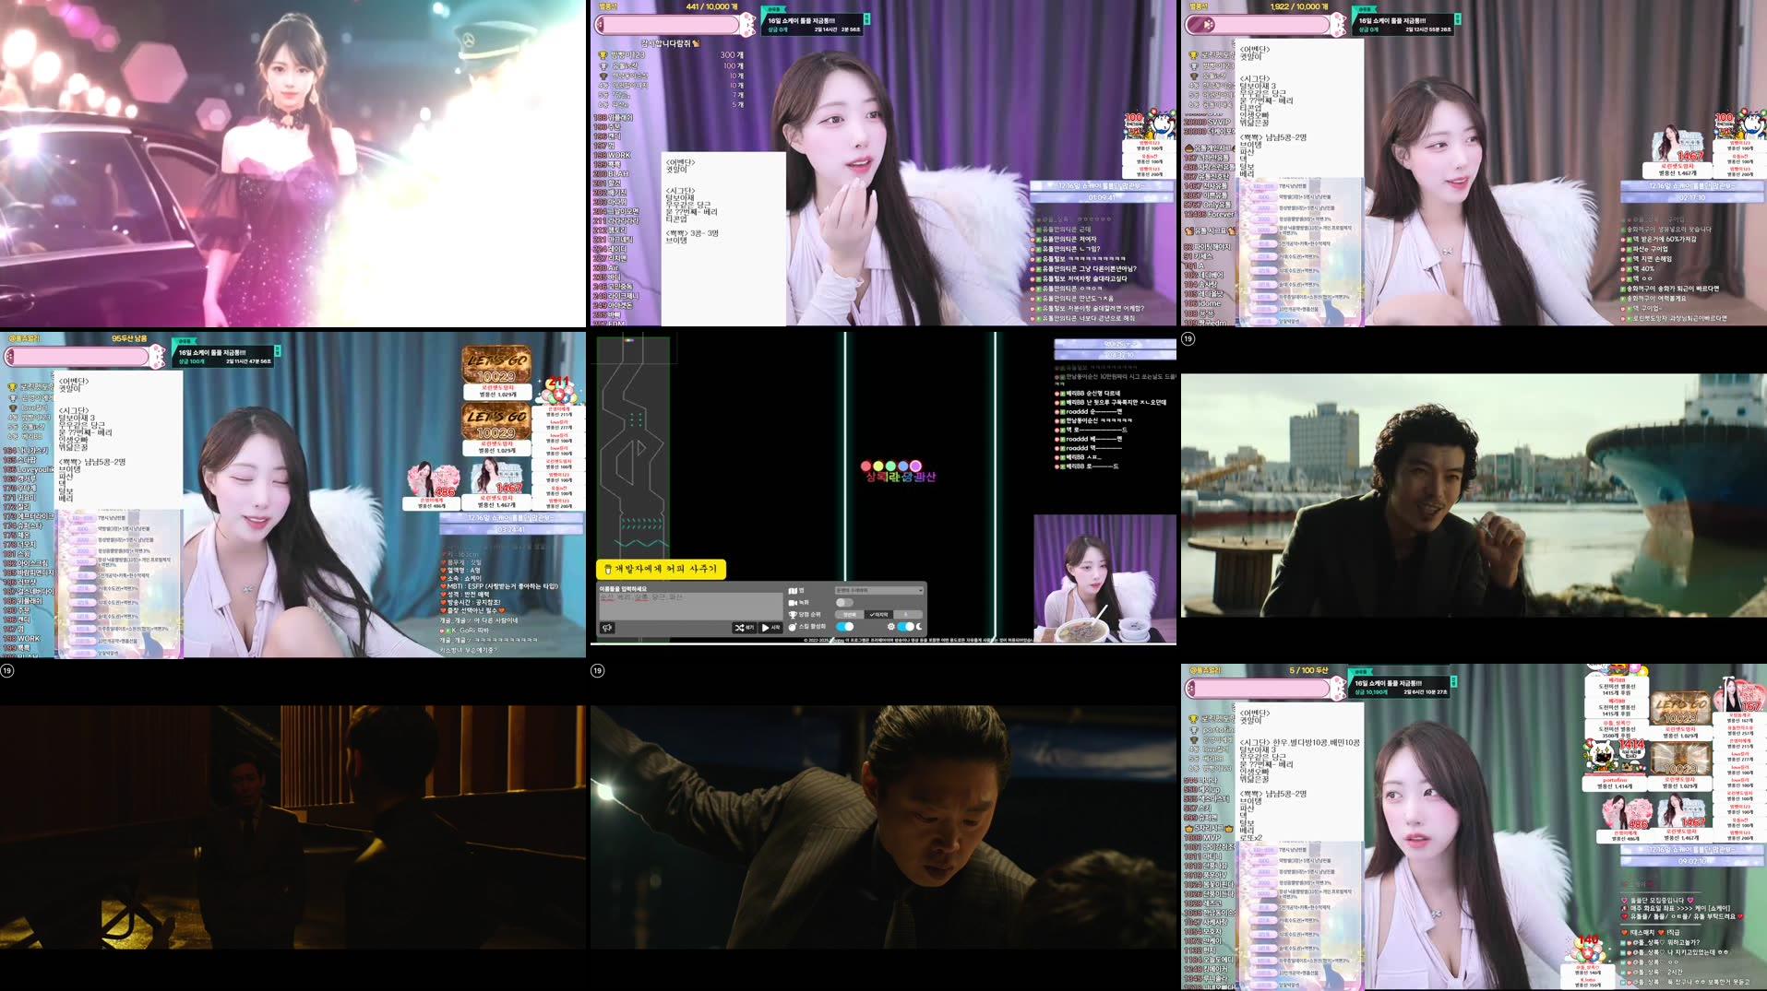Click the MVP badge in the viewer ranking list
Image resolution: width=1767 pixels, height=991 pixels.
click(x=1212, y=837)
